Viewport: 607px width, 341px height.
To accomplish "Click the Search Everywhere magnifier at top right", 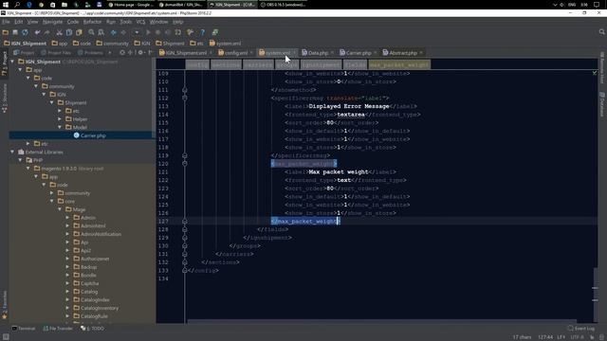I will pos(601,32).
